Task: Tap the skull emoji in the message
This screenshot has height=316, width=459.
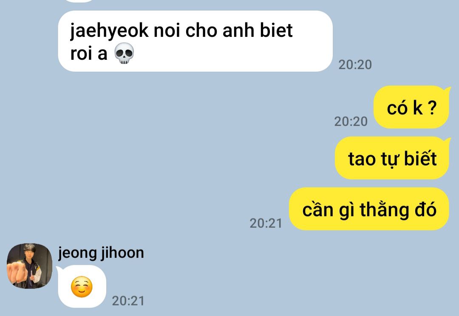Action: (124, 54)
